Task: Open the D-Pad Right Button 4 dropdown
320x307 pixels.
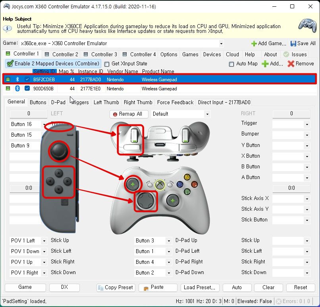Action: point(169,262)
